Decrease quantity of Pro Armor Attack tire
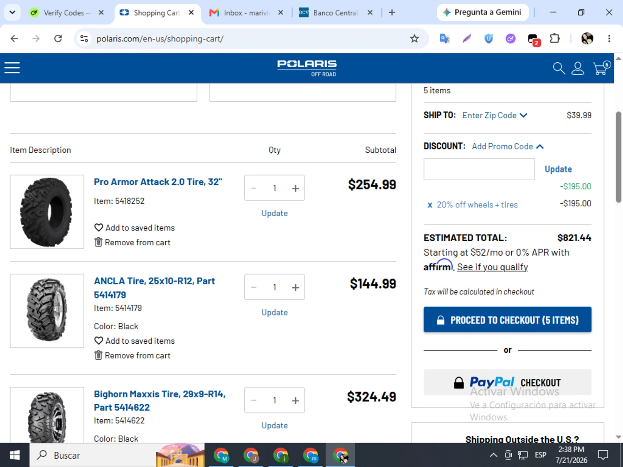Image resolution: width=623 pixels, height=467 pixels. 254,188
